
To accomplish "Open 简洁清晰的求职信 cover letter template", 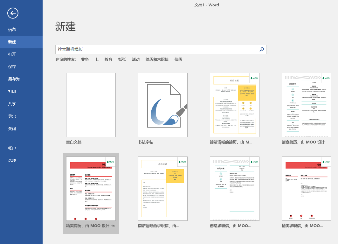I will coord(163,189).
